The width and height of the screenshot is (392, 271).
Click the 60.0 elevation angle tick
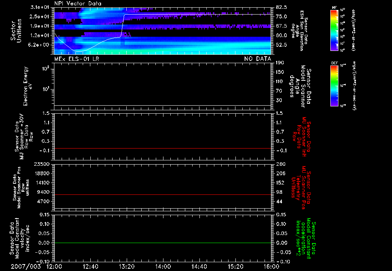pyautogui.click(x=281, y=36)
